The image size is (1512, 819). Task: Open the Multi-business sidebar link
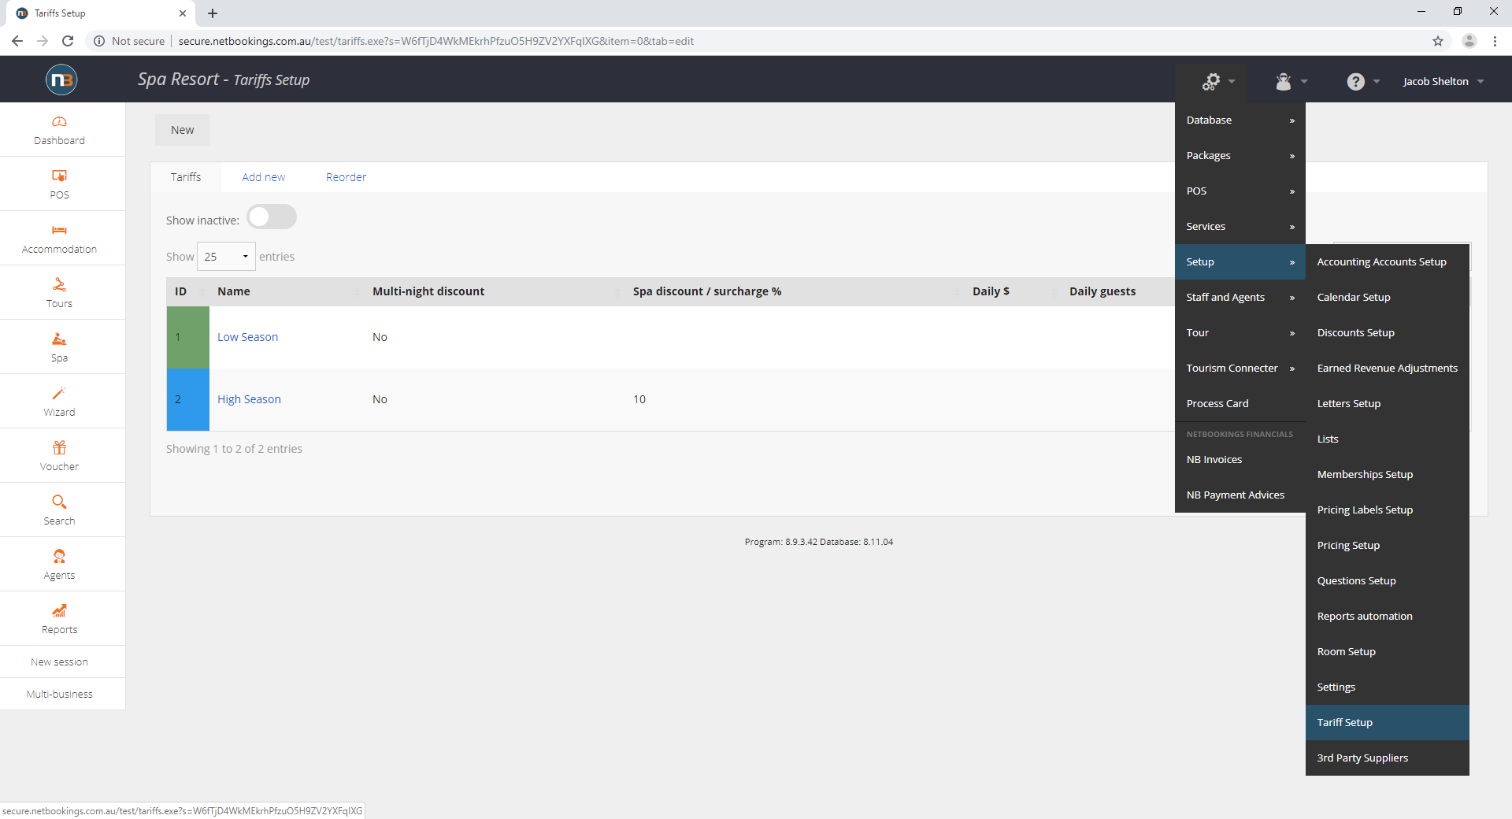[59, 695]
